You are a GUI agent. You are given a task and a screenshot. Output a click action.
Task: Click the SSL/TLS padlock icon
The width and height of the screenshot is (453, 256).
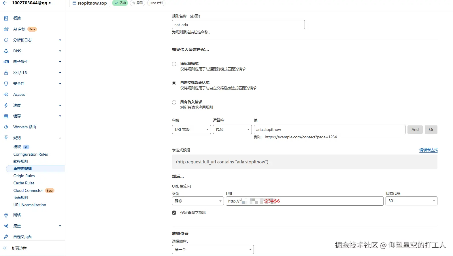[x=6, y=72]
